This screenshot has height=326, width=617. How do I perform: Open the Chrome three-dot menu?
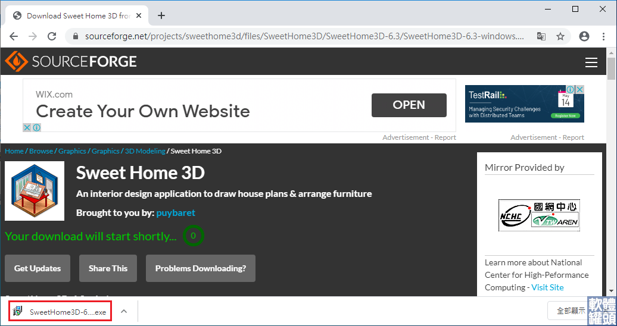point(604,36)
